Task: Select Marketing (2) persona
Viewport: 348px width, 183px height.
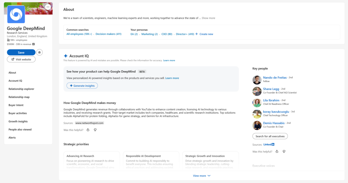Action: coord(150,34)
